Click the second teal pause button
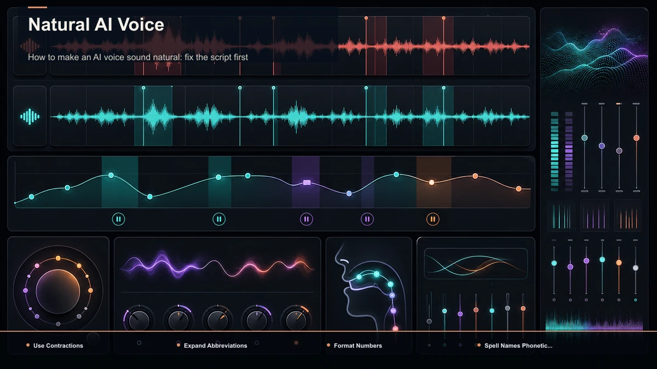This screenshot has height=369, width=657. [219, 219]
